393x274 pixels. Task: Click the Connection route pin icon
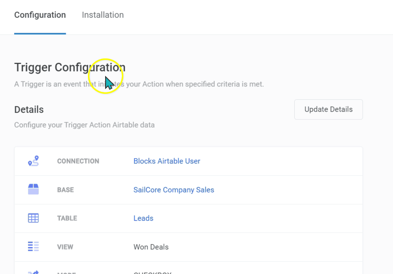[33, 161]
